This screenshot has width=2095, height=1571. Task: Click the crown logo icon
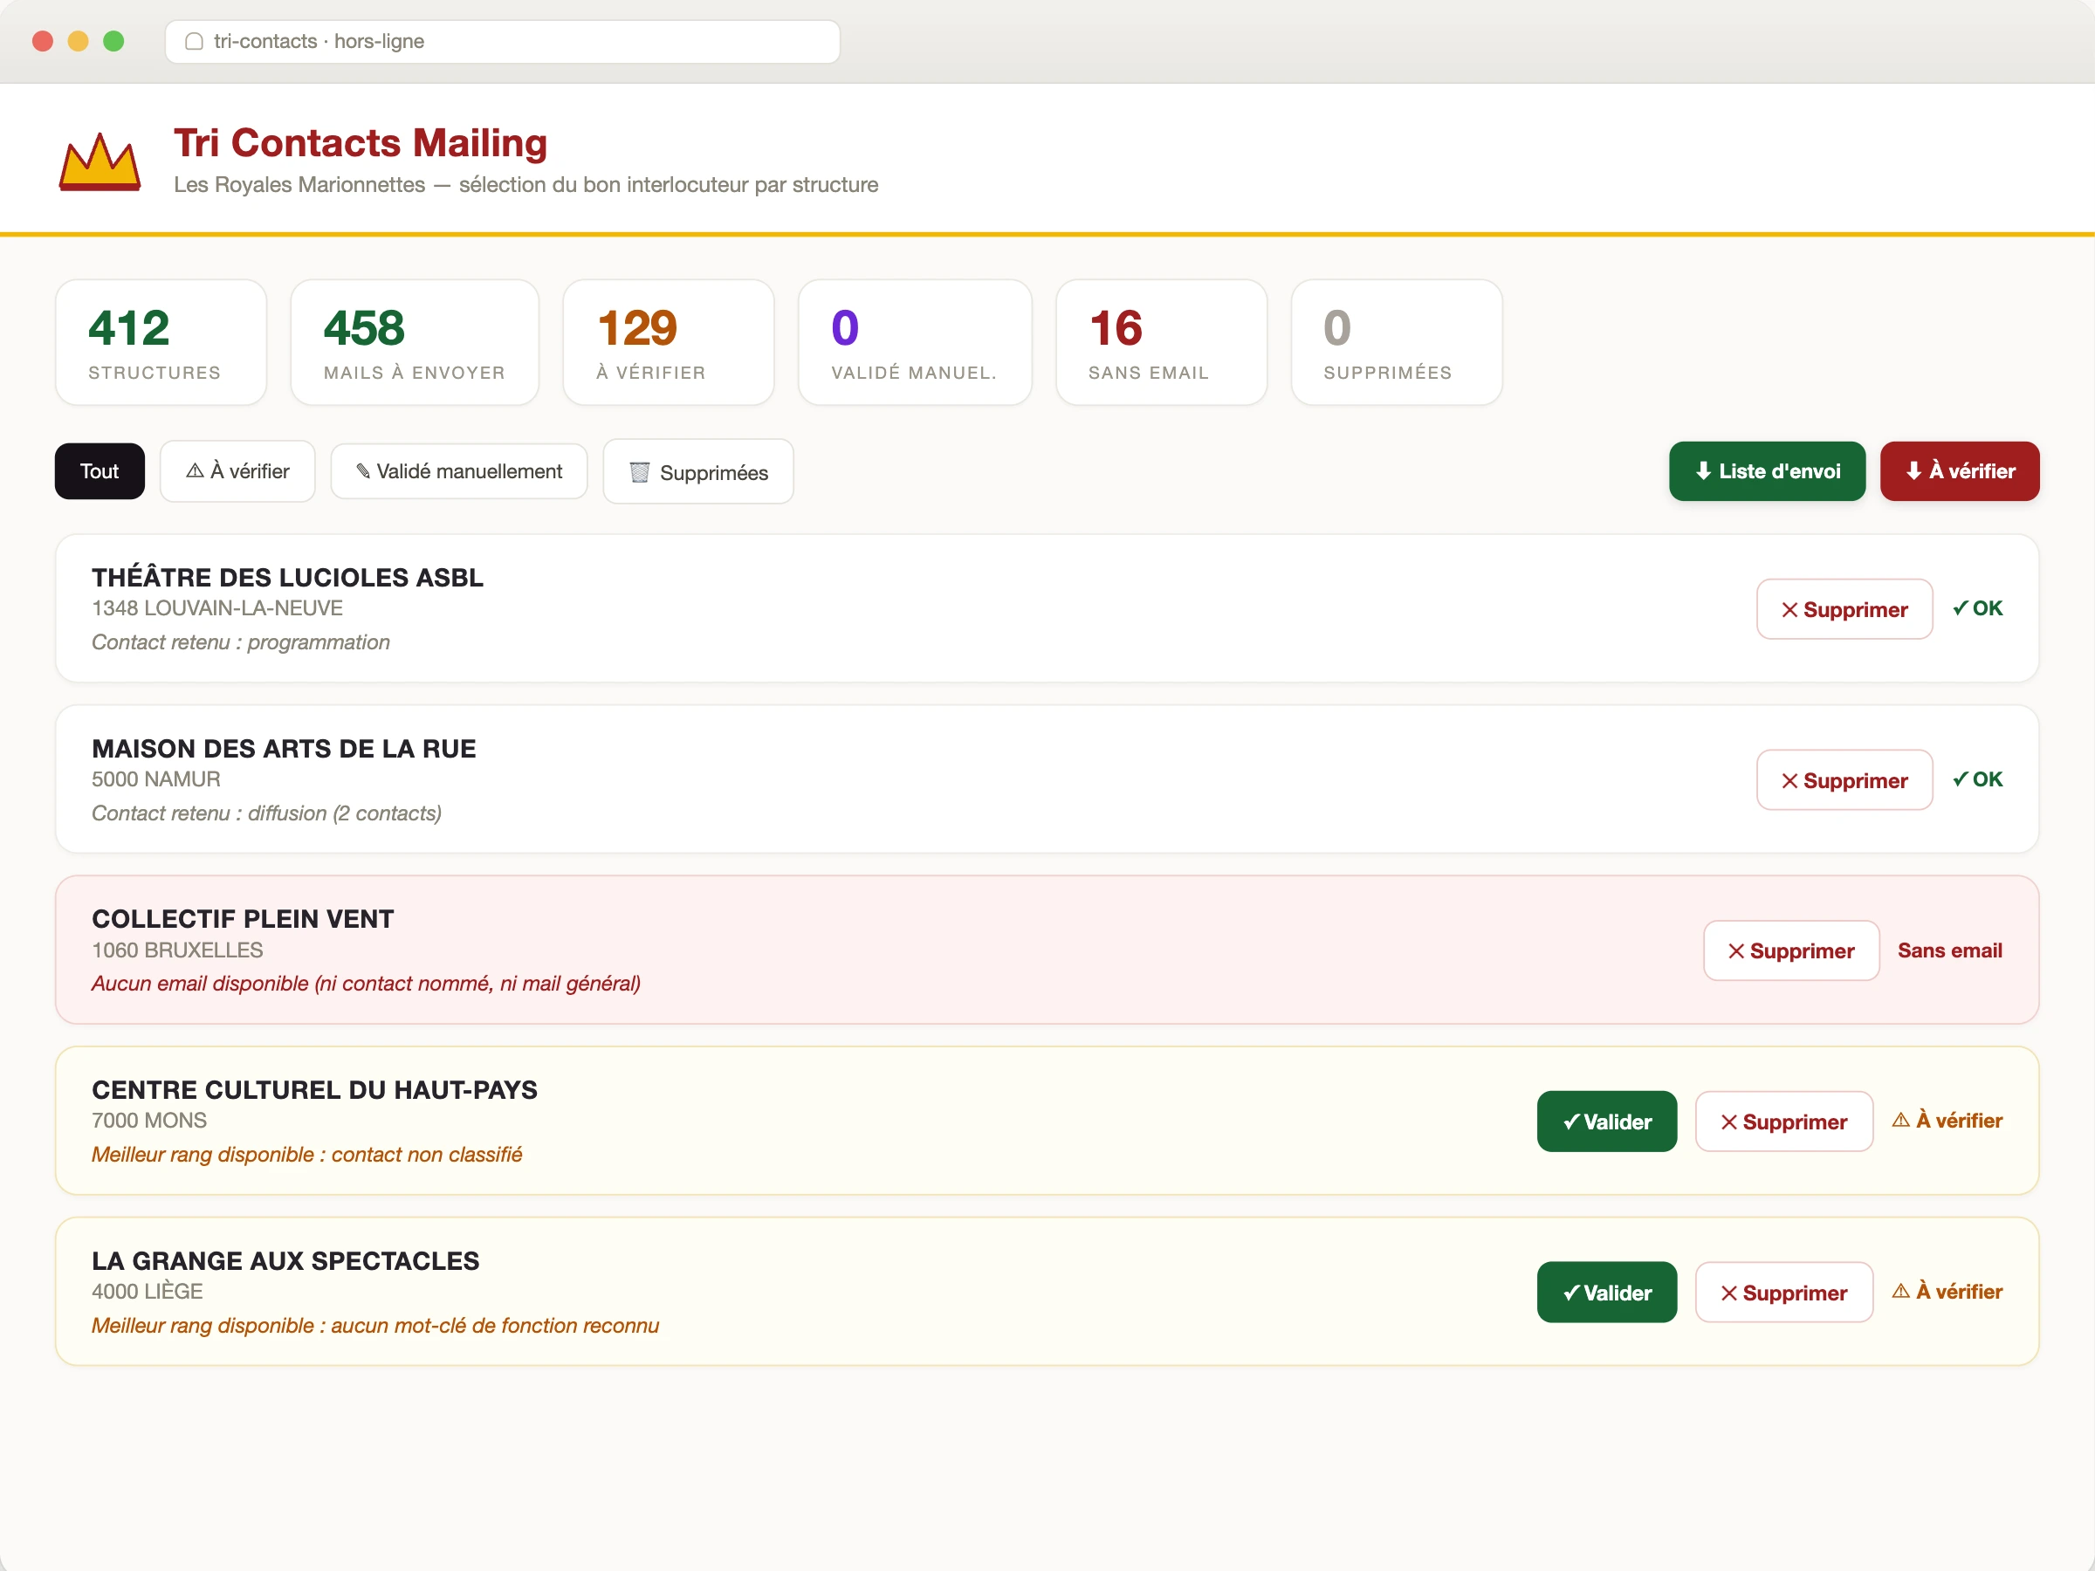pyautogui.click(x=100, y=161)
